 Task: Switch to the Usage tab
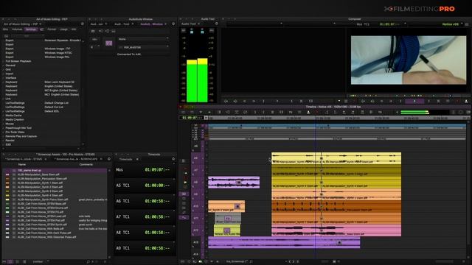[63, 29]
